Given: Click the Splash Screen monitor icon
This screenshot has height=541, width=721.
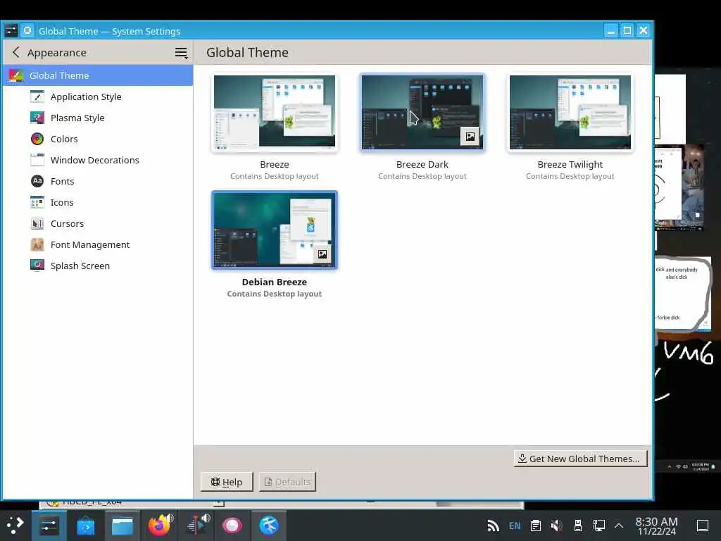Looking at the screenshot, I should 37,266.
